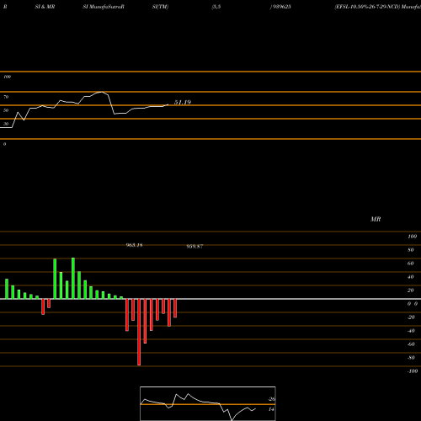This screenshot has height=421, width=421.
Task: Click the MR axis label -60
Action: click(x=411, y=344)
